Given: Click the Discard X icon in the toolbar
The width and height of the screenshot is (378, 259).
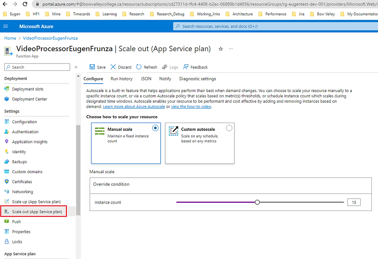Looking at the screenshot, I should tap(113, 67).
